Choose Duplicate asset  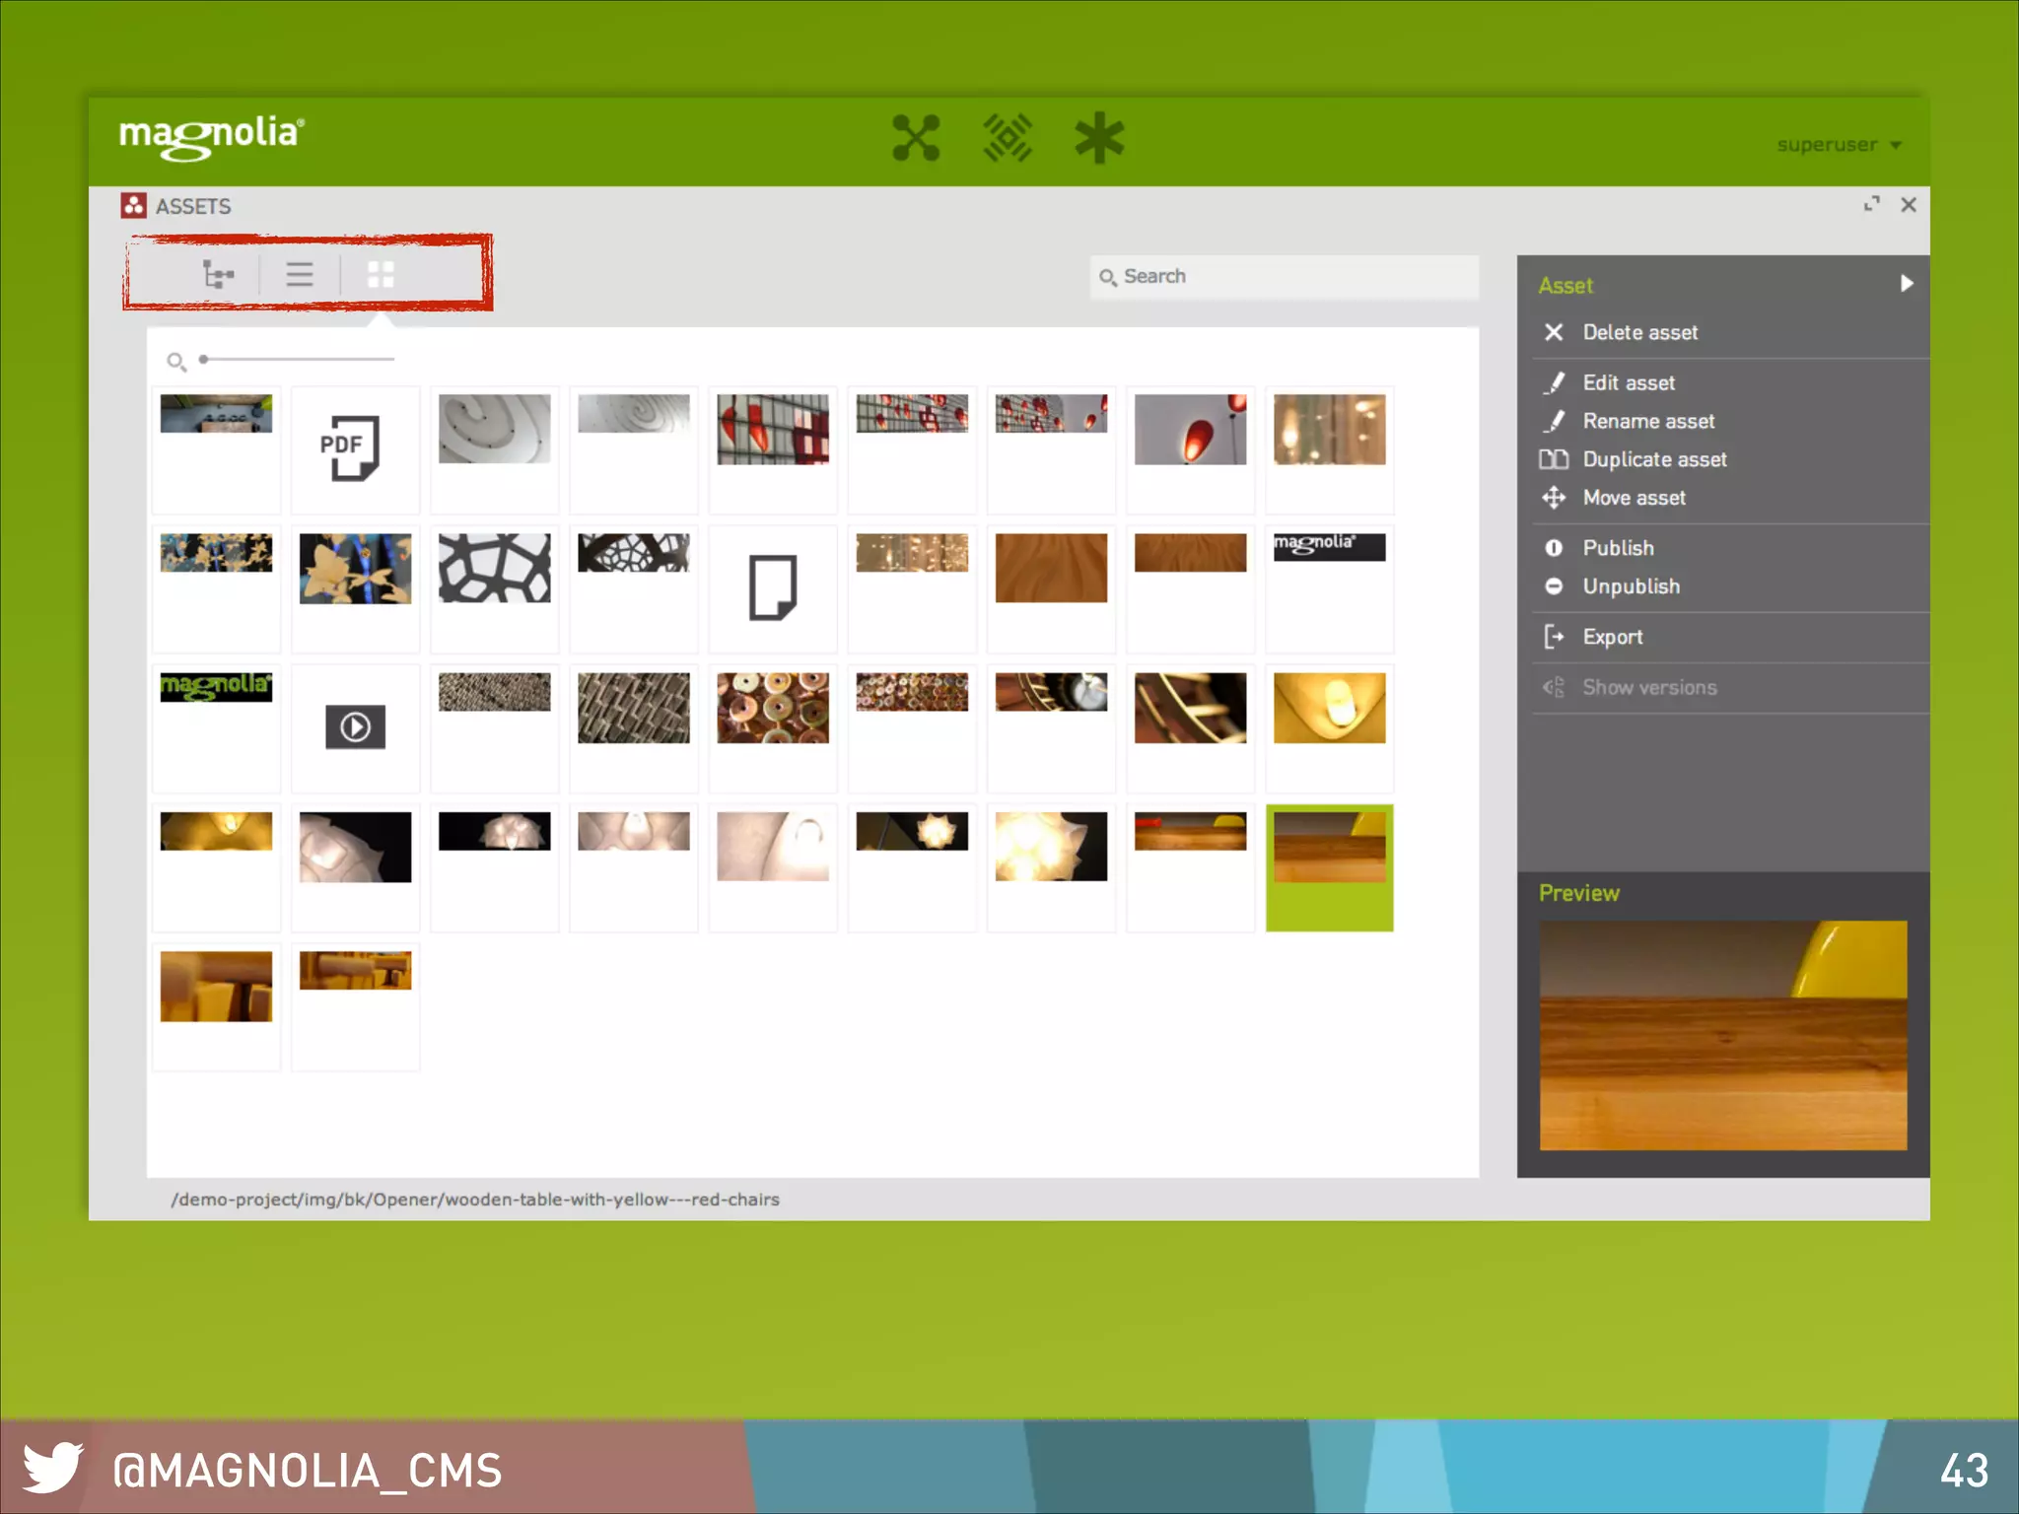point(1654,459)
